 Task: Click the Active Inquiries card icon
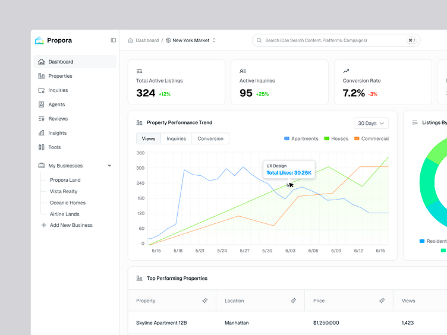coord(243,71)
